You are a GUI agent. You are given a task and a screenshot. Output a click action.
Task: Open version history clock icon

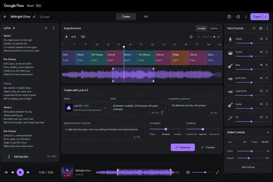[238, 17]
